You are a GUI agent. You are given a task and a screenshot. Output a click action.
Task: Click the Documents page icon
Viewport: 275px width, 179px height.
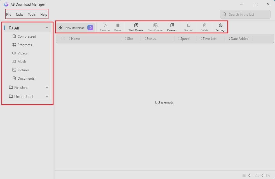[14, 78]
